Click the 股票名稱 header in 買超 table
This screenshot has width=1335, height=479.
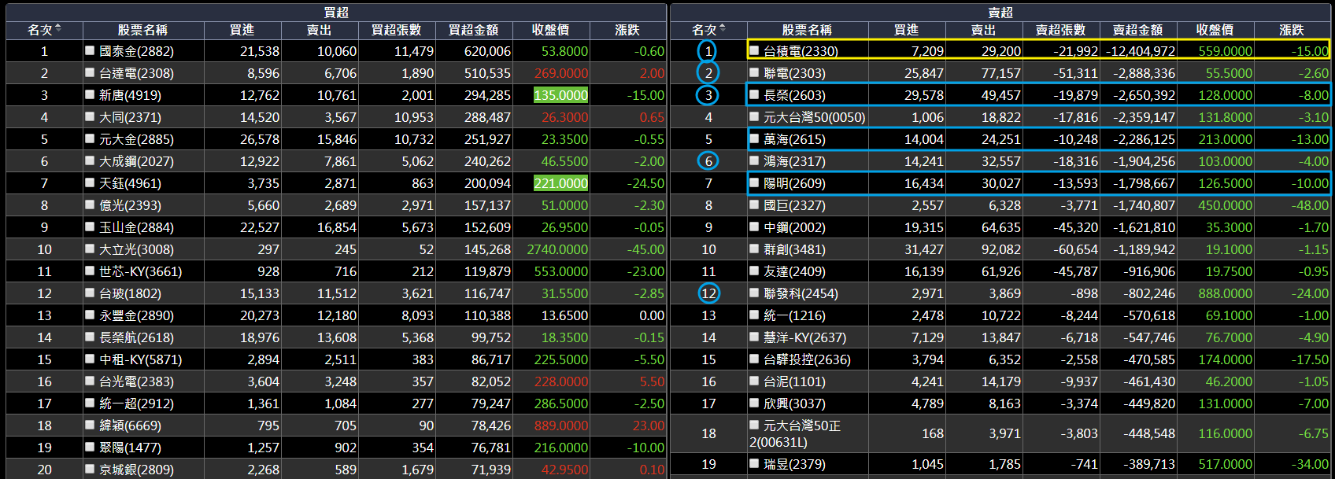(142, 30)
